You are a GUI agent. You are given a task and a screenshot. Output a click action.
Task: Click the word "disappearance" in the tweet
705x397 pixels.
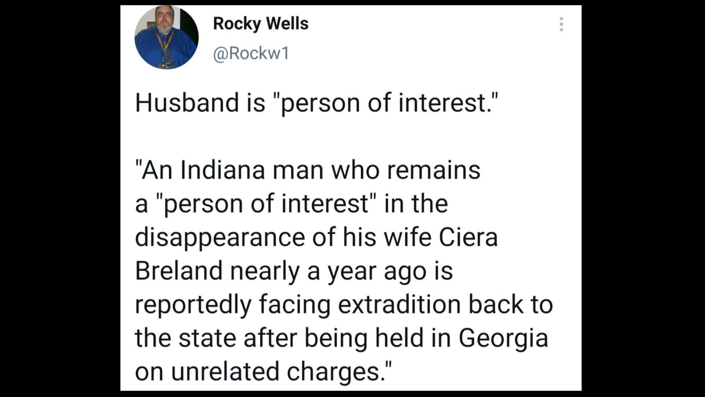coord(220,237)
